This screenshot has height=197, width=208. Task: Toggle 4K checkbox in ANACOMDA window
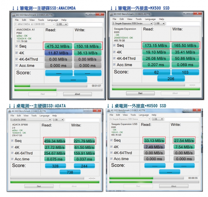(x=16, y=53)
